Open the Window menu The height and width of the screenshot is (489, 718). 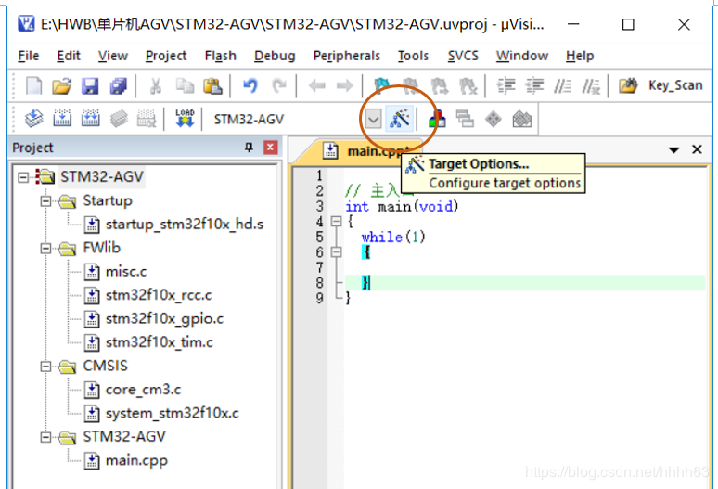(522, 56)
